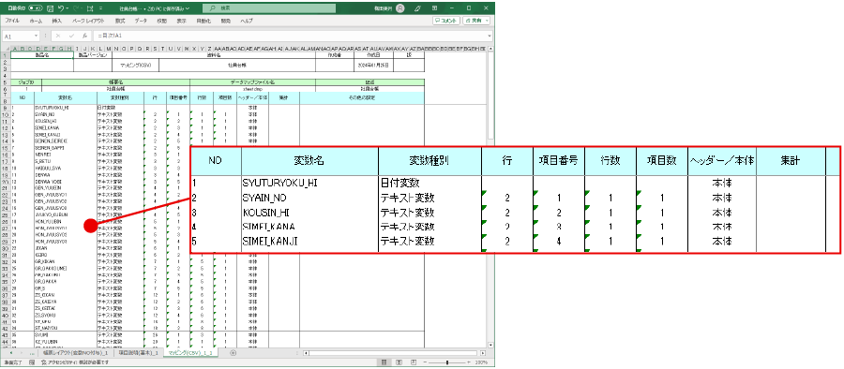
Task: Open the データ ribbon tab
Action: [141, 21]
